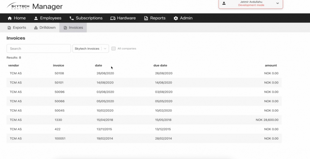310x159 pixels.
Task: Click the Subscriptions phone icon
Action: click(x=72, y=18)
